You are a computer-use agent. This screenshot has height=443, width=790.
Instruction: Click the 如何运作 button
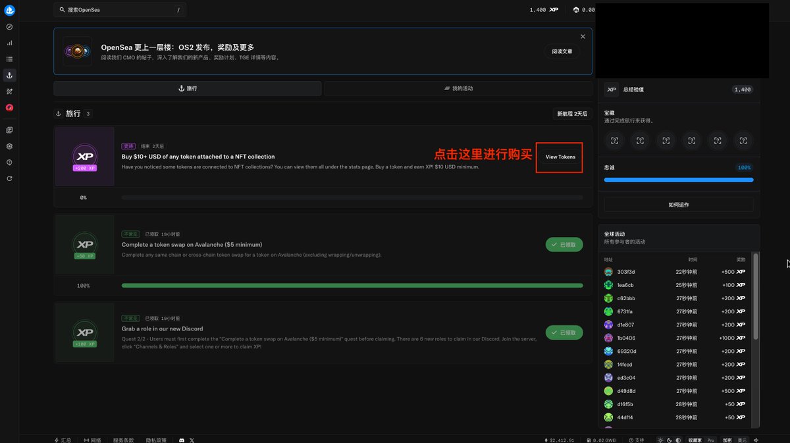(x=679, y=205)
